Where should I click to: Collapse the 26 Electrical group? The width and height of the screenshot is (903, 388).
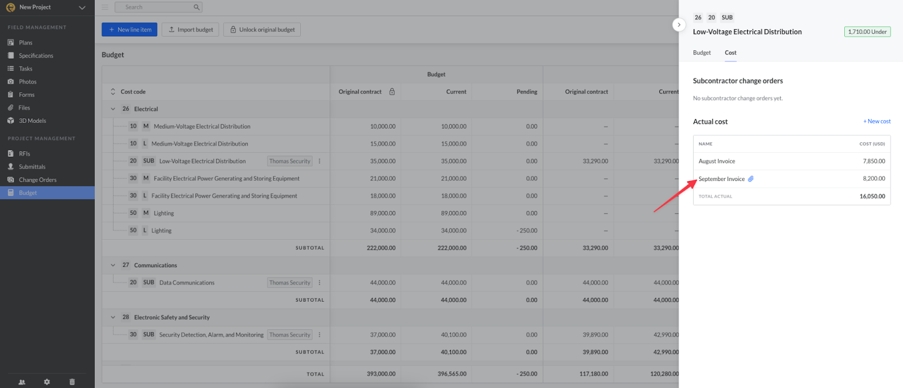pyautogui.click(x=113, y=109)
